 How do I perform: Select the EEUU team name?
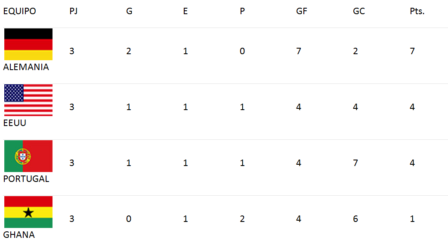pyautogui.click(x=15, y=123)
